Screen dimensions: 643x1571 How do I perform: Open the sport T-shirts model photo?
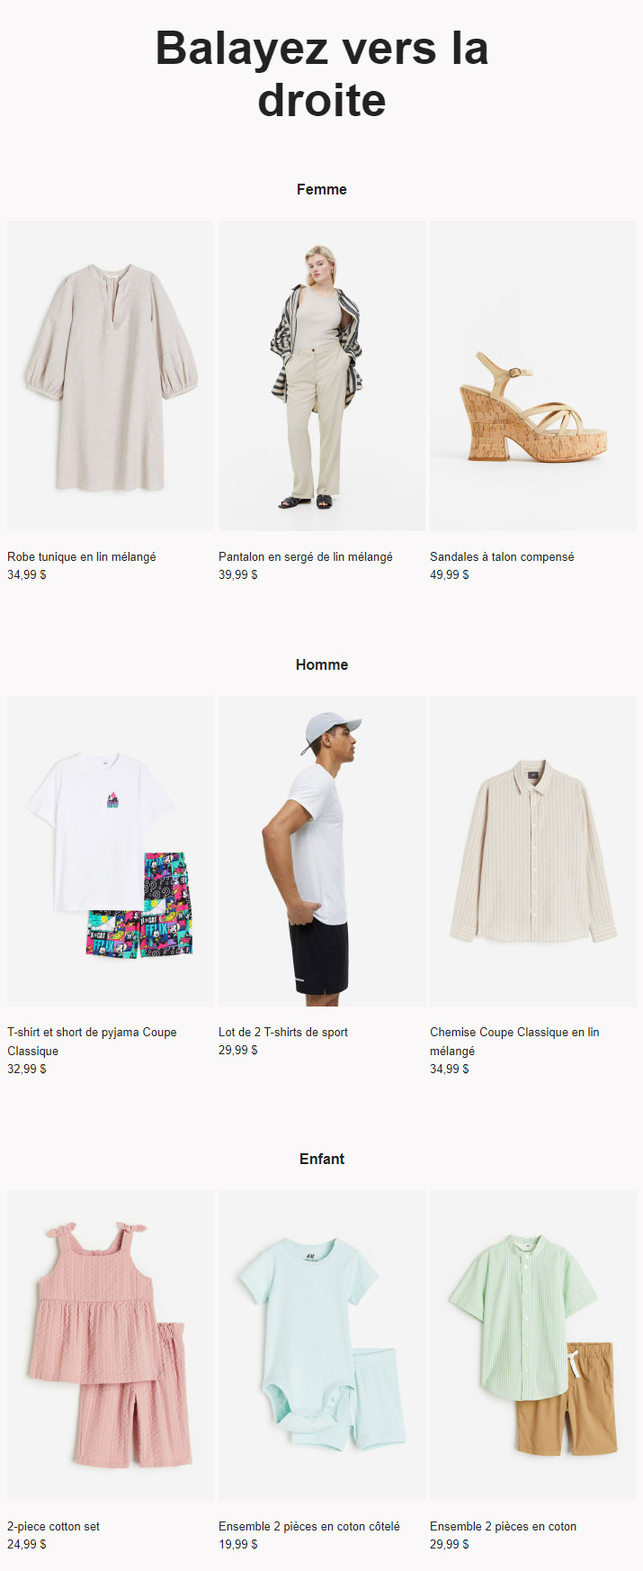(322, 851)
